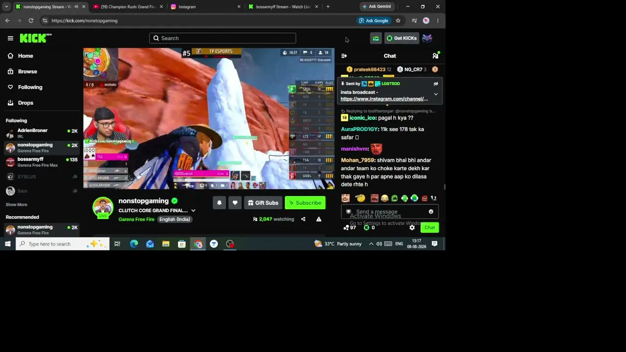
Task: Show hidden system tray icons chevron
Action: tap(371, 244)
